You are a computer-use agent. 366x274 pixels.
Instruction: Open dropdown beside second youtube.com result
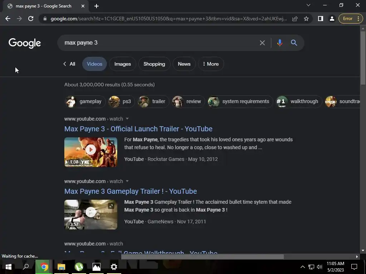[127, 181]
